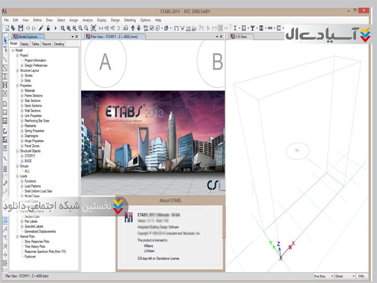This screenshot has width=377, height=283.
Task: Close the Model Explorer panel
Action: click(76, 36)
